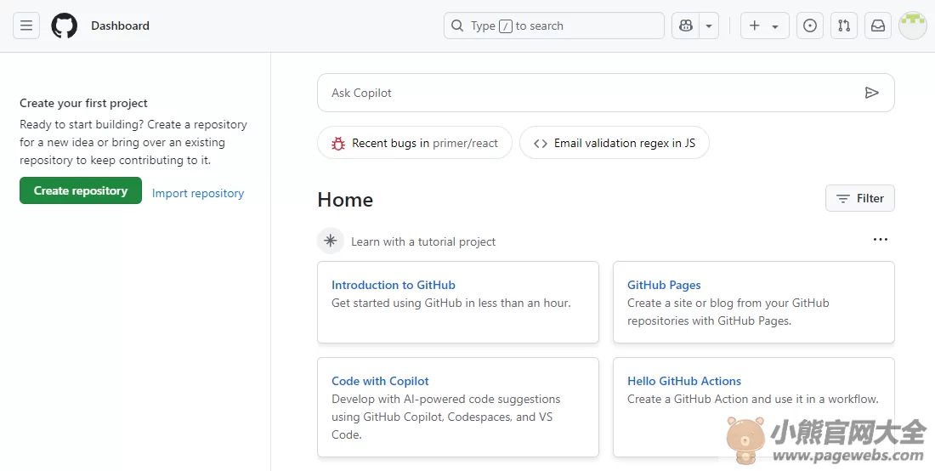Open the Code with Copilot tutorial
Viewport: 935px width, 471px height.
[380, 381]
